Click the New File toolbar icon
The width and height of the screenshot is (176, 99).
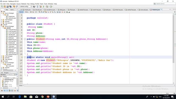click(x=2, y=7)
